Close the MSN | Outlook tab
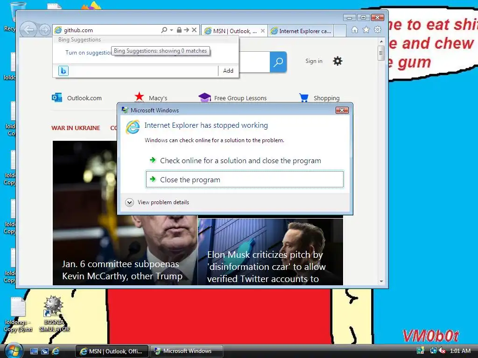The image size is (478, 358). click(263, 31)
